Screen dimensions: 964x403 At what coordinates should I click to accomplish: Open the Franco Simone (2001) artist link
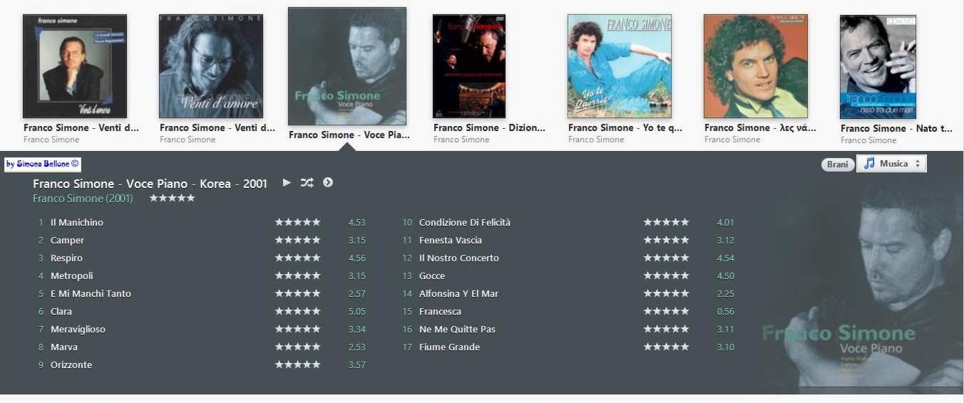pyautogui.click(x=83, y=199)
